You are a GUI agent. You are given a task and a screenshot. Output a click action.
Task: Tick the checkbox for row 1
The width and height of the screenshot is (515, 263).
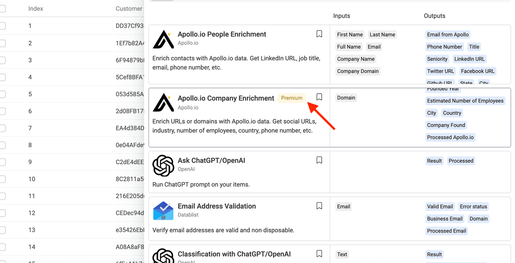pyautogui.click(x=2, y=26)
